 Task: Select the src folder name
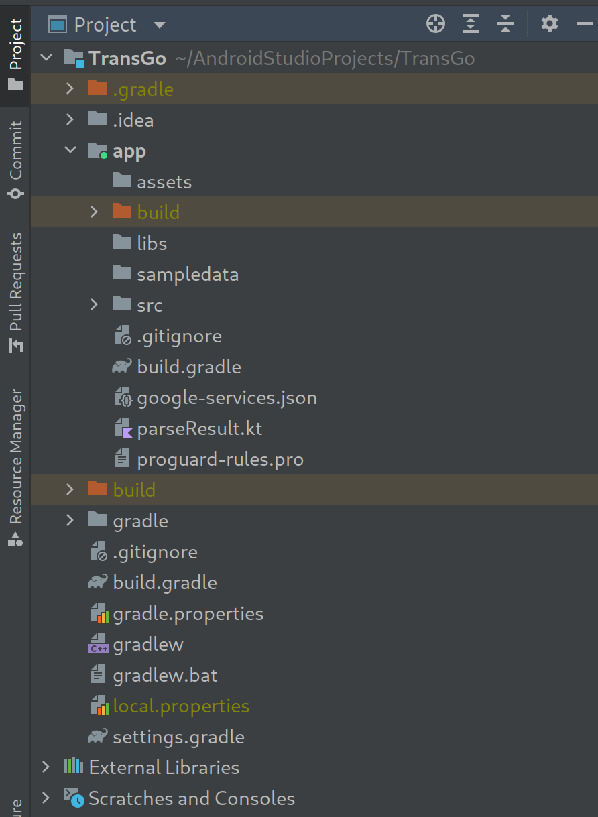(149, 305)
